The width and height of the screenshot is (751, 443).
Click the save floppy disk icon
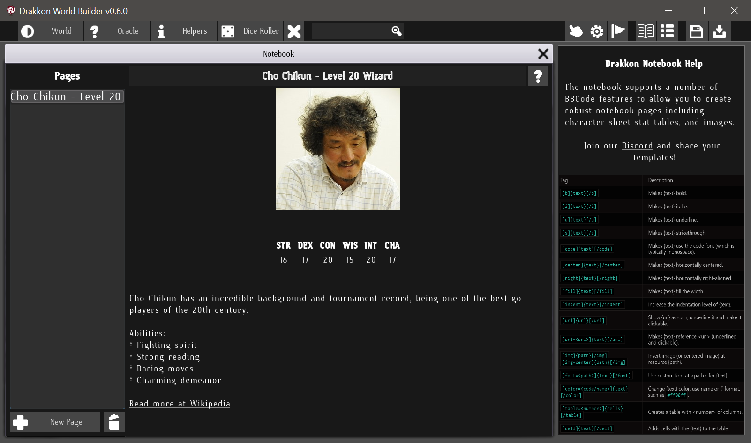coord(696,31)
